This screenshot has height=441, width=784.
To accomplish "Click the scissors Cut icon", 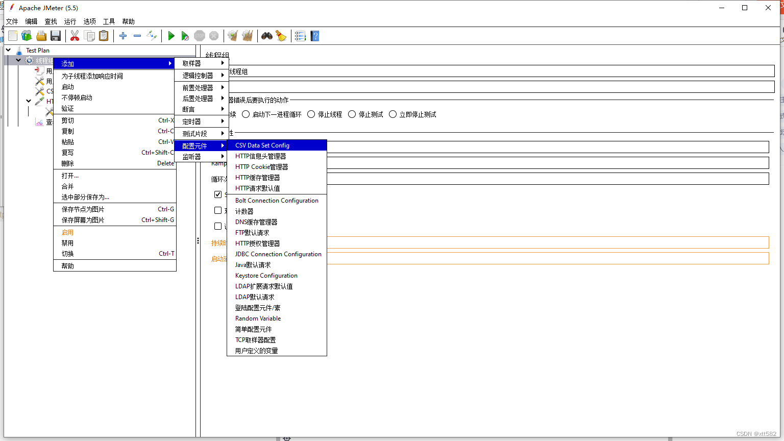I will click(75, 36).
